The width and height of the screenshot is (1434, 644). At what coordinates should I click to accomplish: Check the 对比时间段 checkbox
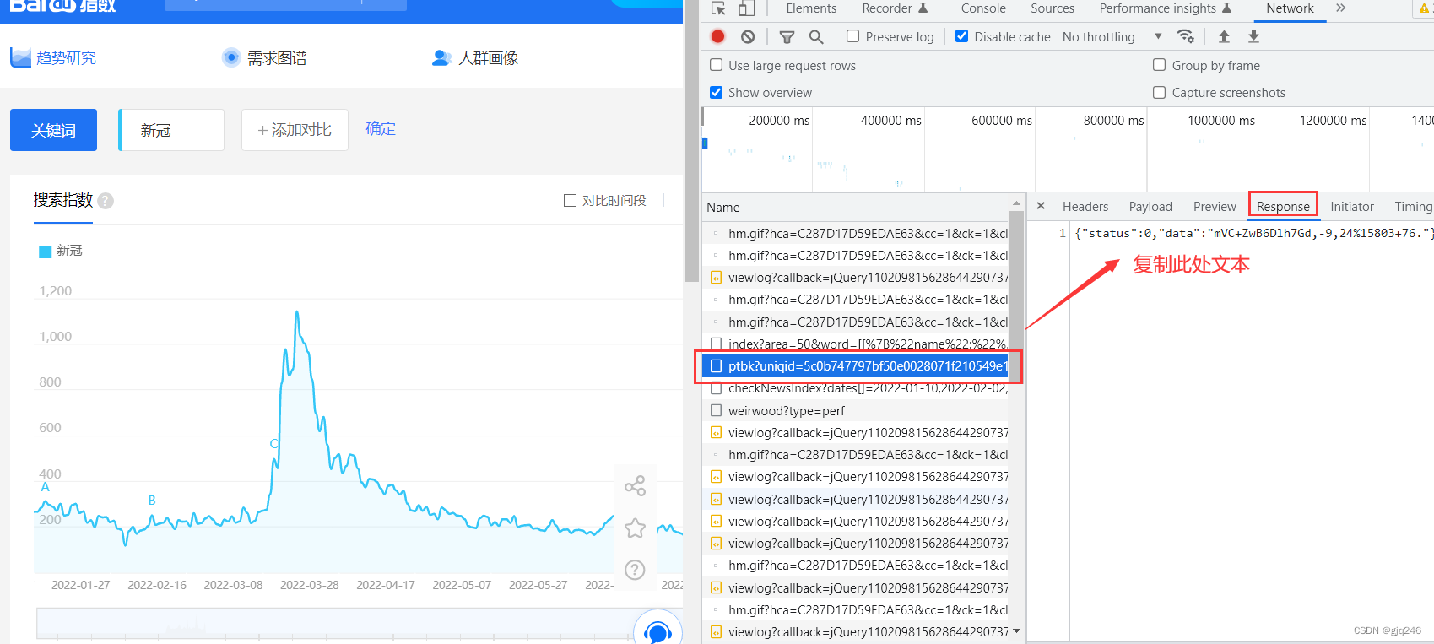coord(570,200)
